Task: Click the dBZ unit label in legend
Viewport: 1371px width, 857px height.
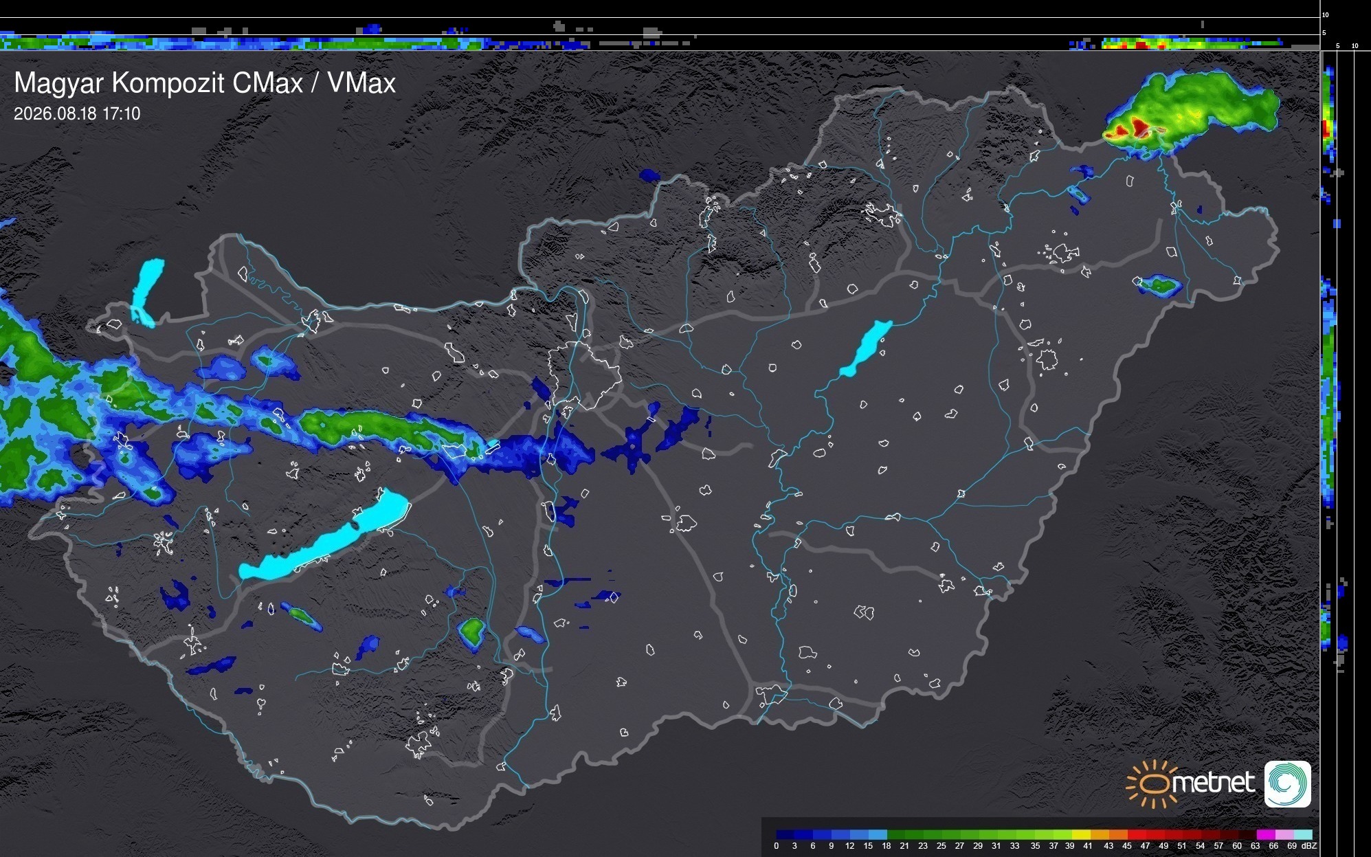Action: click(x=1309, y=846)
